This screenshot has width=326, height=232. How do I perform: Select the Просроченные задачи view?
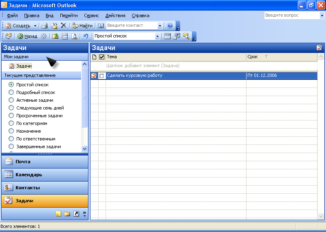click(x=11, y=116)
